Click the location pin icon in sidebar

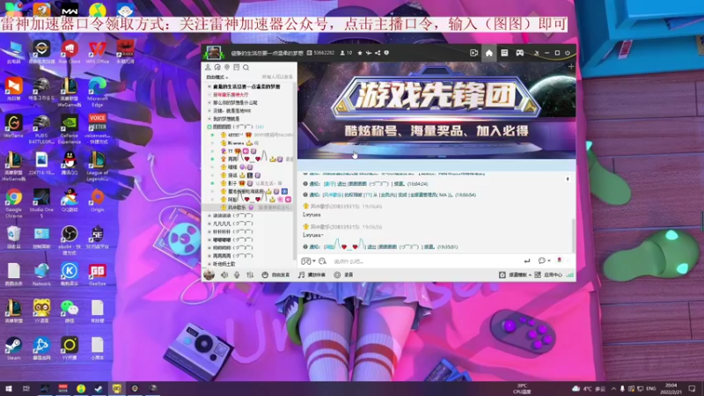point(227,68)
